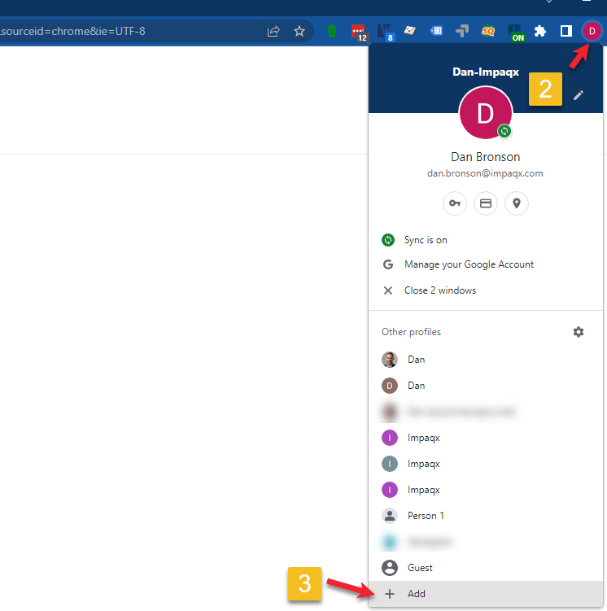This screenshot has width=607, height=611.
Task: Click the profile avatar button in toolbar
Action: [592, 32]
